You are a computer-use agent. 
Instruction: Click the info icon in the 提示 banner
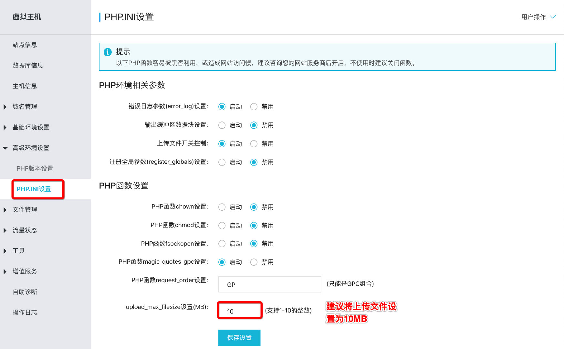108,52
